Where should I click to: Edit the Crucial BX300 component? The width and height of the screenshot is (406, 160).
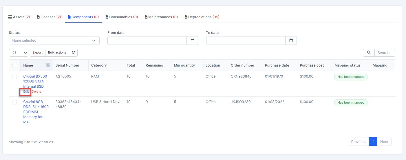(26, 92)
